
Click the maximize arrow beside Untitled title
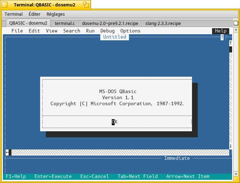[222, 37]
